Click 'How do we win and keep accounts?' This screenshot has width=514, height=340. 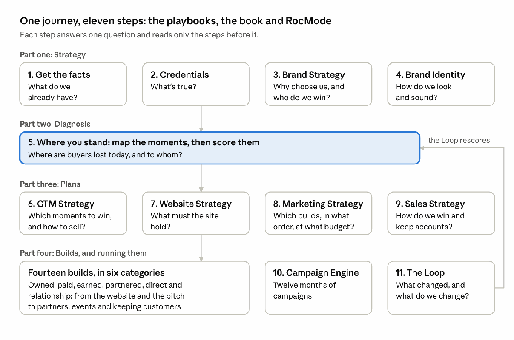coord(431,221)
